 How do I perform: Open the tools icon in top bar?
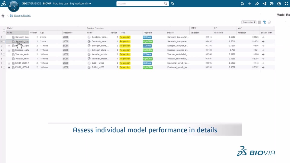point(272,4)
